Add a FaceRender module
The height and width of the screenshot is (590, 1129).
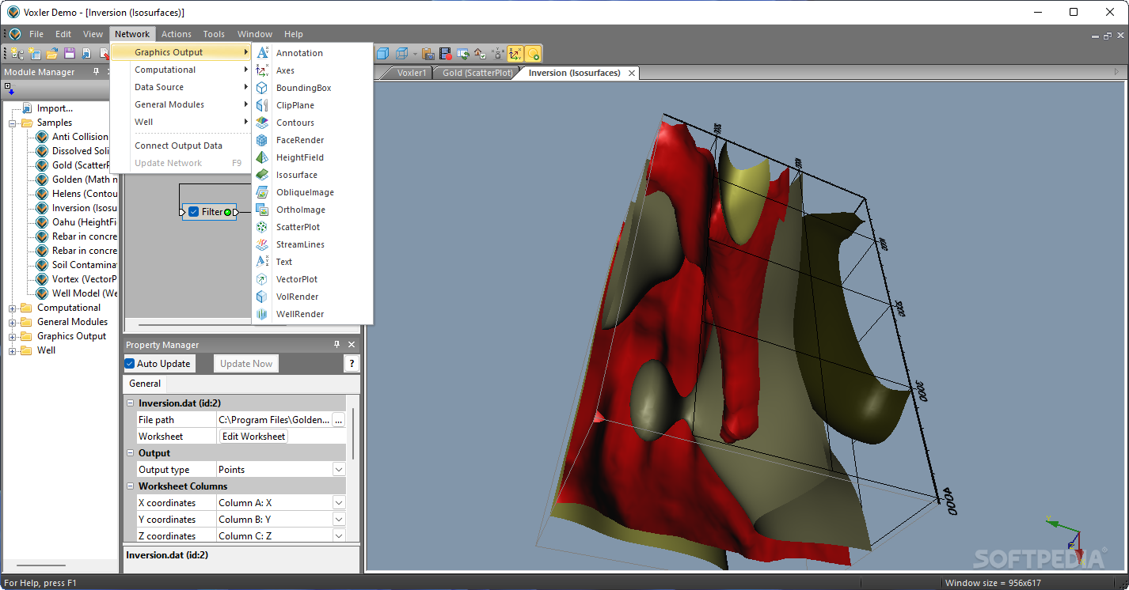pyautogui.click(x=312, y=140)
